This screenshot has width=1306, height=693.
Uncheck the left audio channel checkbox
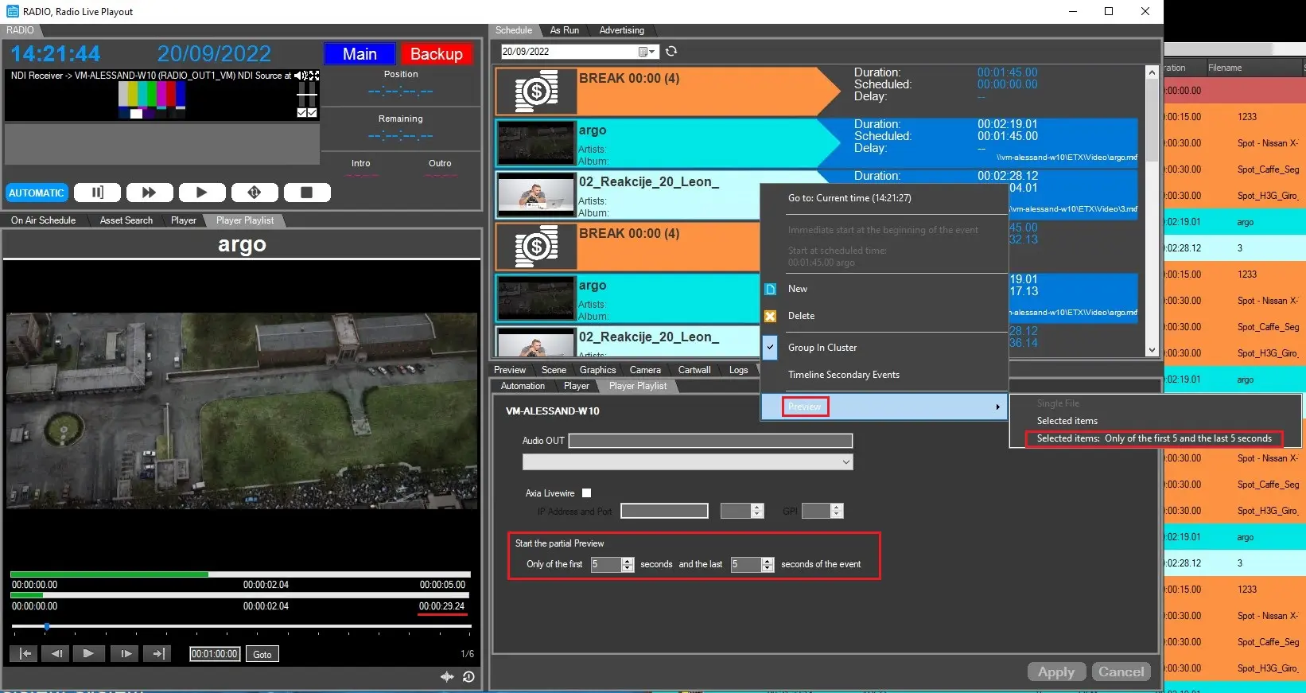pyautogui.click(x=301, y=113)
